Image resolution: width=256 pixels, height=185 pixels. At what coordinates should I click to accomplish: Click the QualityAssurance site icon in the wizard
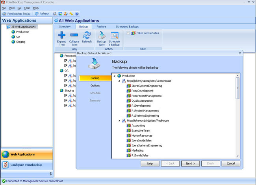coord(129,101)
